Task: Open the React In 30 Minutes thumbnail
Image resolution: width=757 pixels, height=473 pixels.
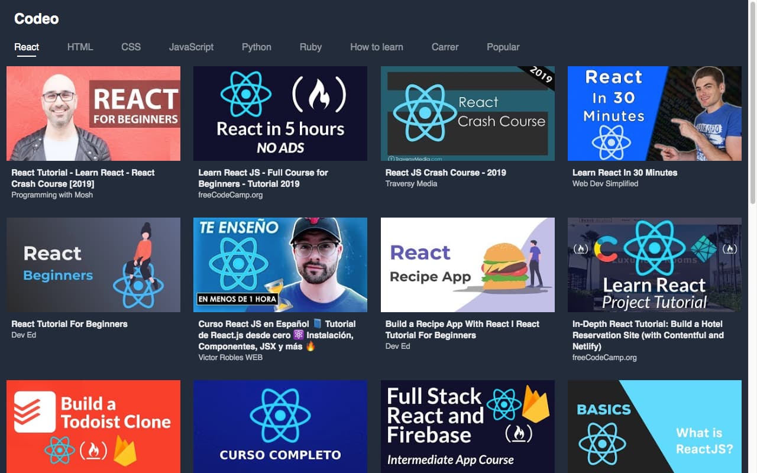Action: point(655,114)
